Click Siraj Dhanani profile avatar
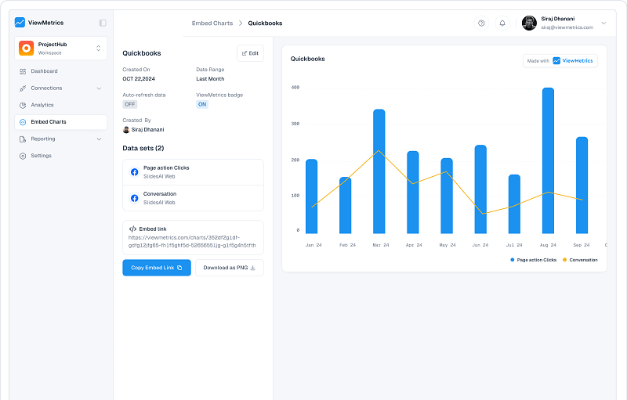Image resolution: width=627 pixels, height=400 pixels. tap(530, 23)
